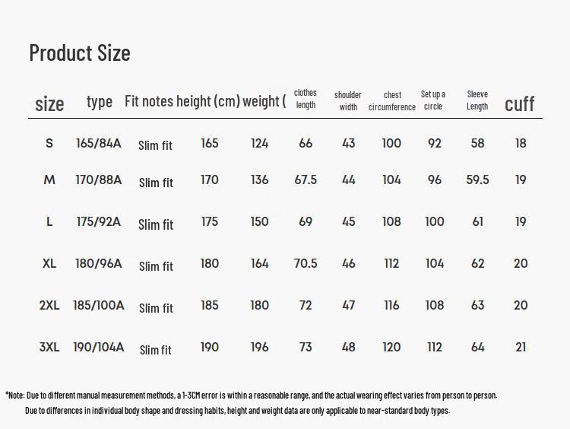Click the Fit notes column header

point(149,101)
